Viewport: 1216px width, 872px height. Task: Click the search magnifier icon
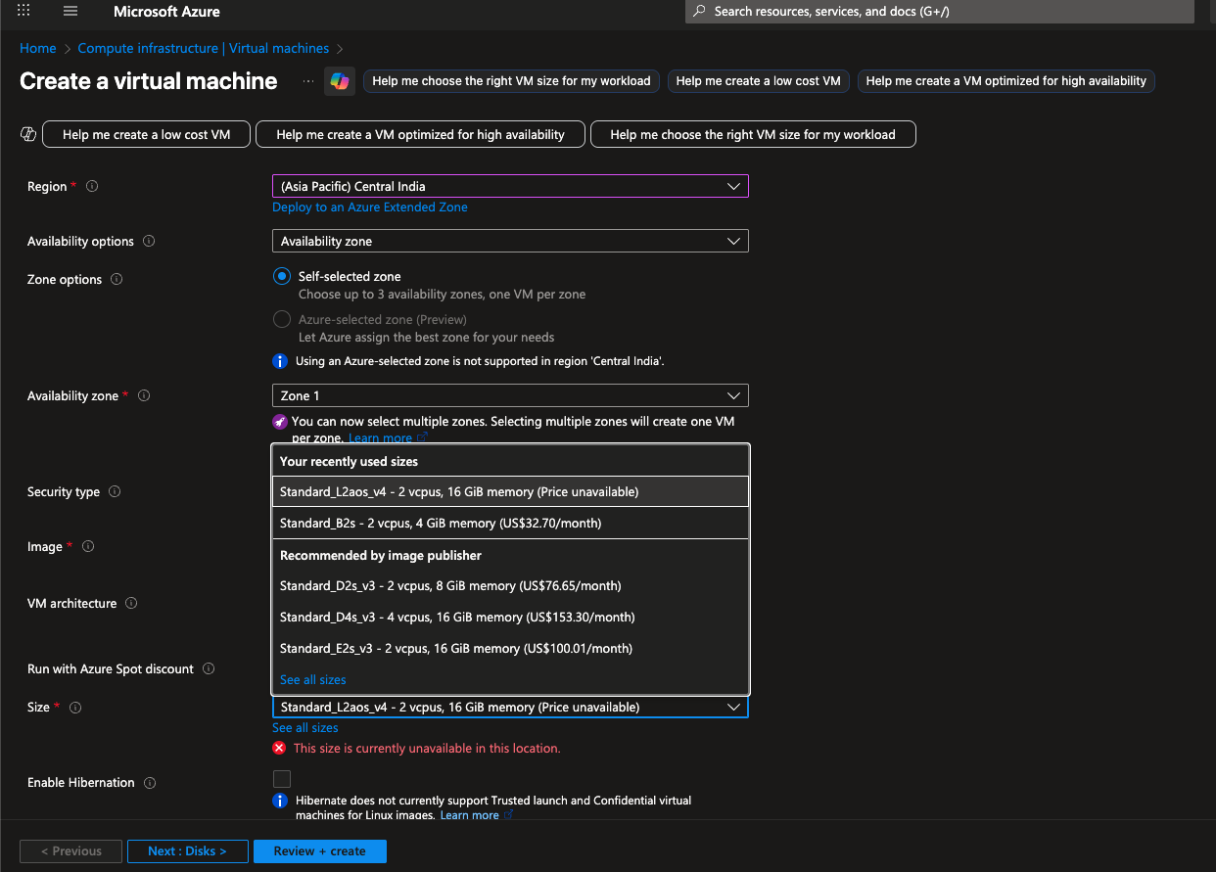pyautogui.click(x=699, y=12)
